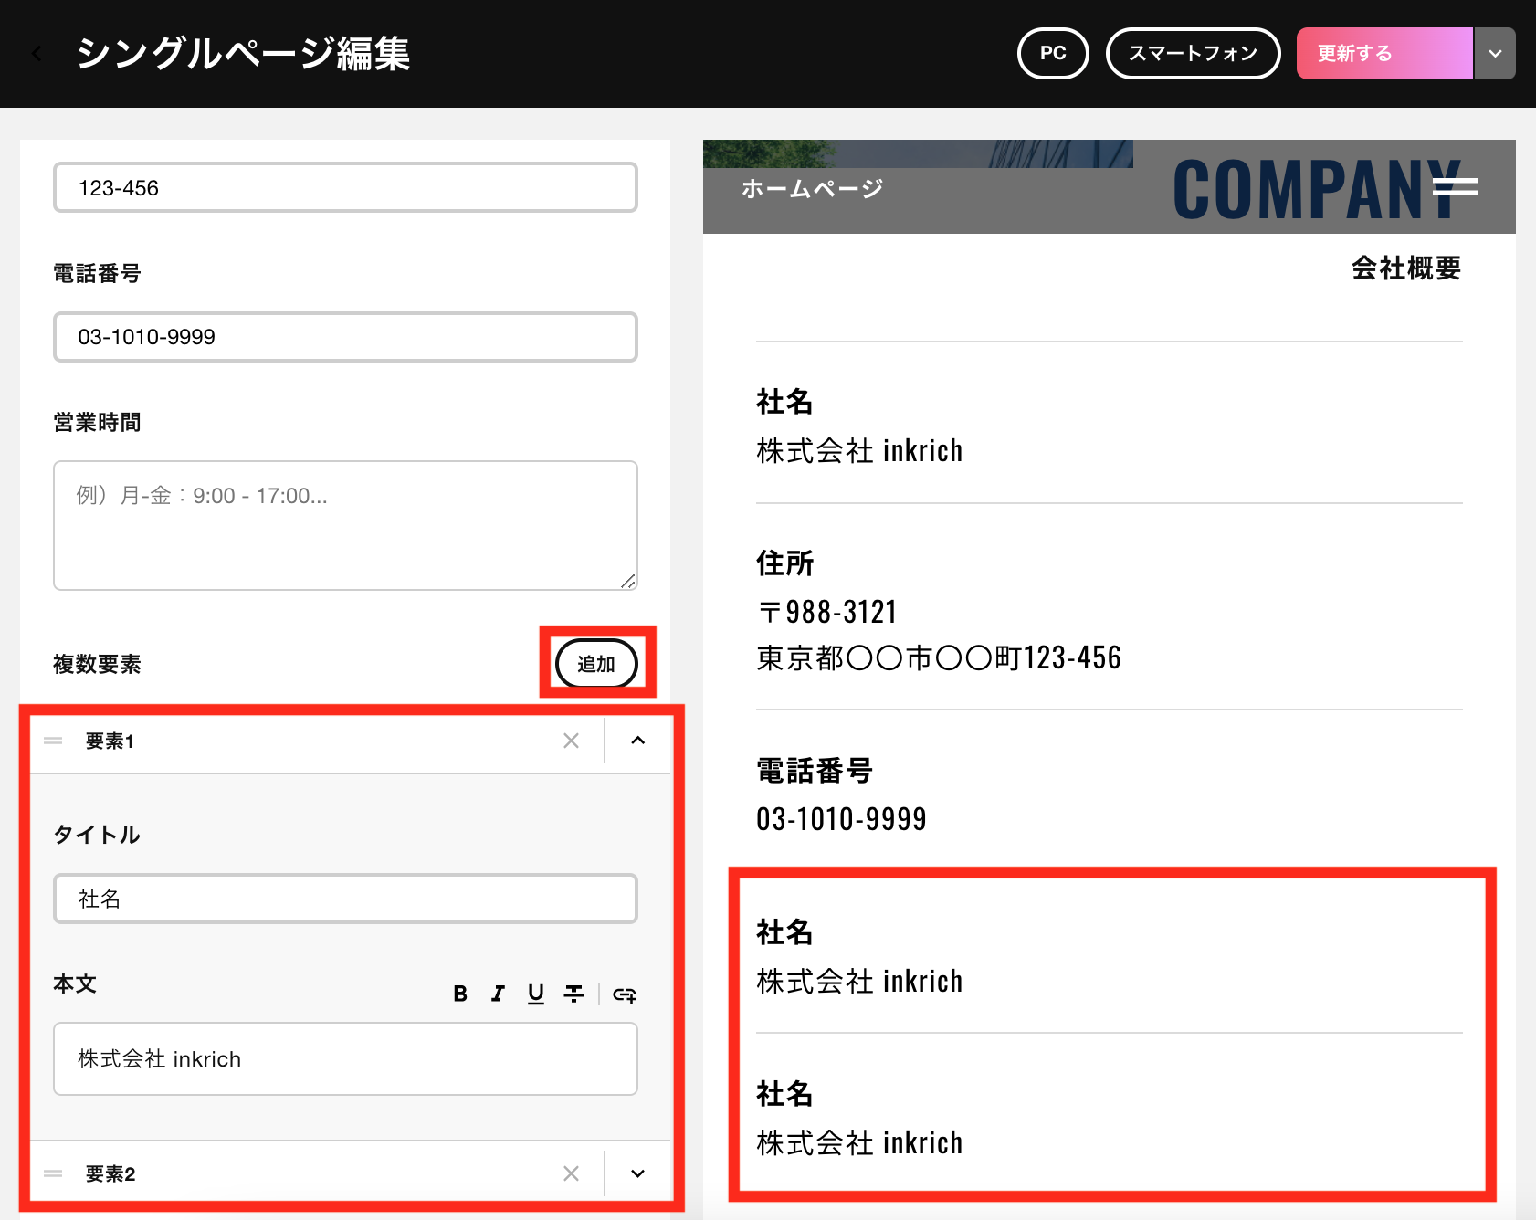
Task: Go back using the header arrow
Action: click(x=37, y=54)
